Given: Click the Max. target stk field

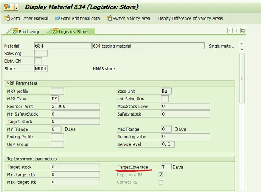Looking at the screenshot, I should point(75,182).
